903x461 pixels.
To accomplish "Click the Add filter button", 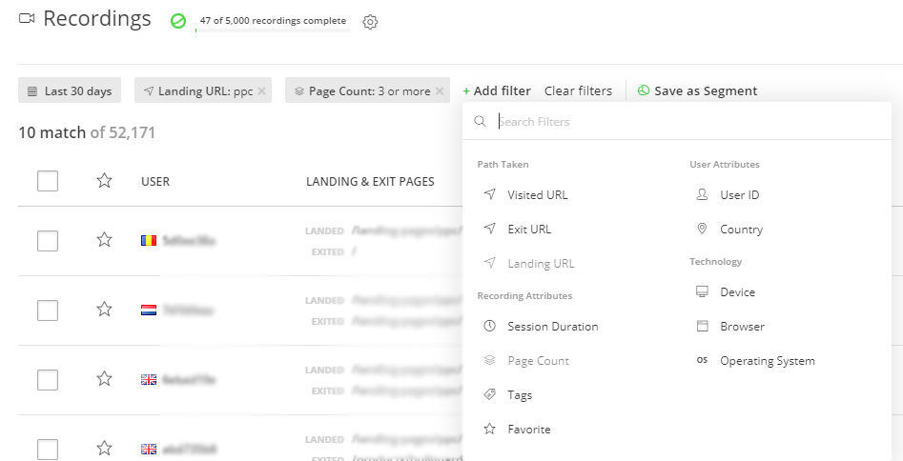I will (497, 90).
